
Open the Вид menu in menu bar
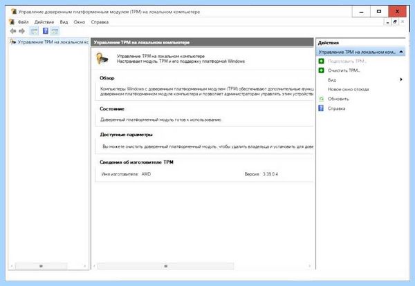pyautogui.click(x=64, y=22)
